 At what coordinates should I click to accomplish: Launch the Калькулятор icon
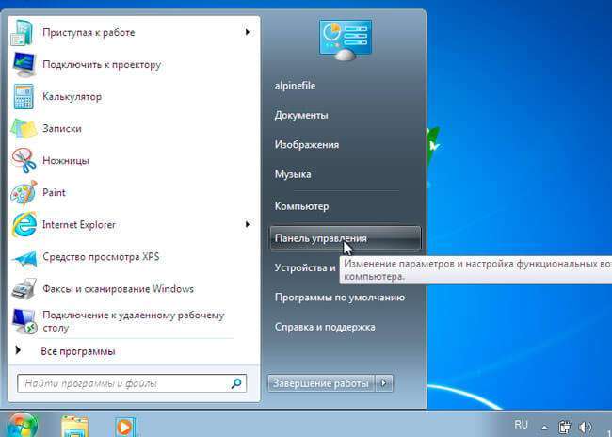pyautogui.click(x=24, y=96)
